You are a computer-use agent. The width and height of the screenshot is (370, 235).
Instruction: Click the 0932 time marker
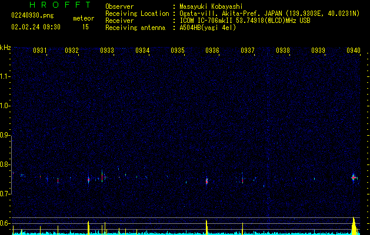click(72, 51)
